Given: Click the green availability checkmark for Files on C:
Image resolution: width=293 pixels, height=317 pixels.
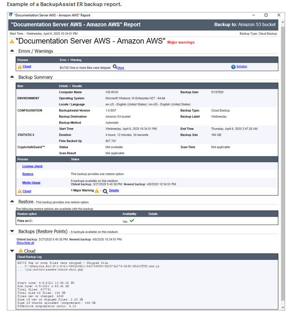Looking at the screenshot, I should (132, 221).
